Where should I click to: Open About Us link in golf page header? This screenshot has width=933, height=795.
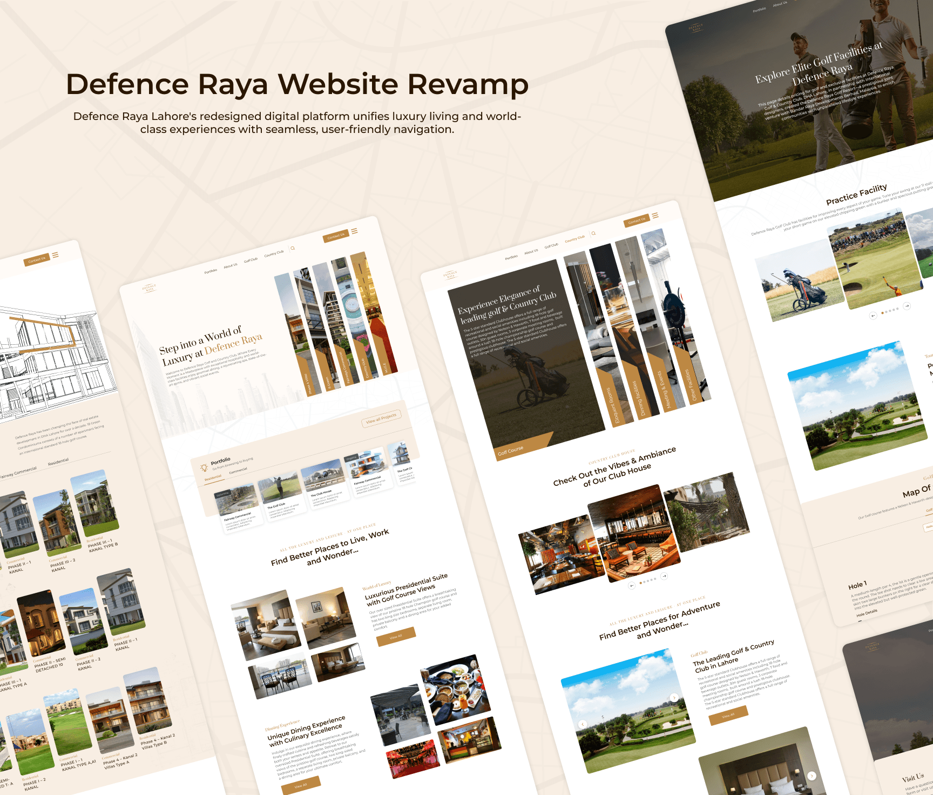(x=780, y=4)
